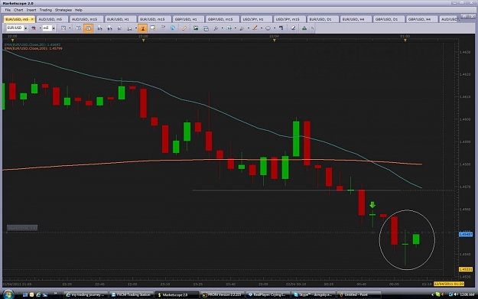Open the Windows Start button
Image resolution: width=478 pixels, height=299 pixels.
(8, 294)
